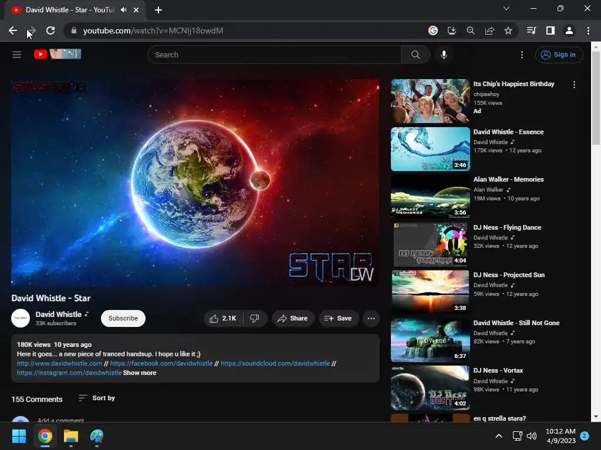Open the Its Chip's Happiest Birthday ad thumbnail

click(x=430, y=101)
